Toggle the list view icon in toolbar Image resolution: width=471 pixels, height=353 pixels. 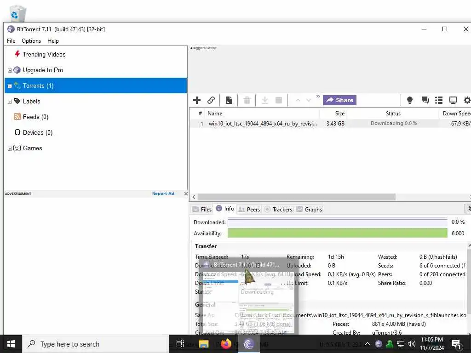pyautogui.click(x=439, y=100)
